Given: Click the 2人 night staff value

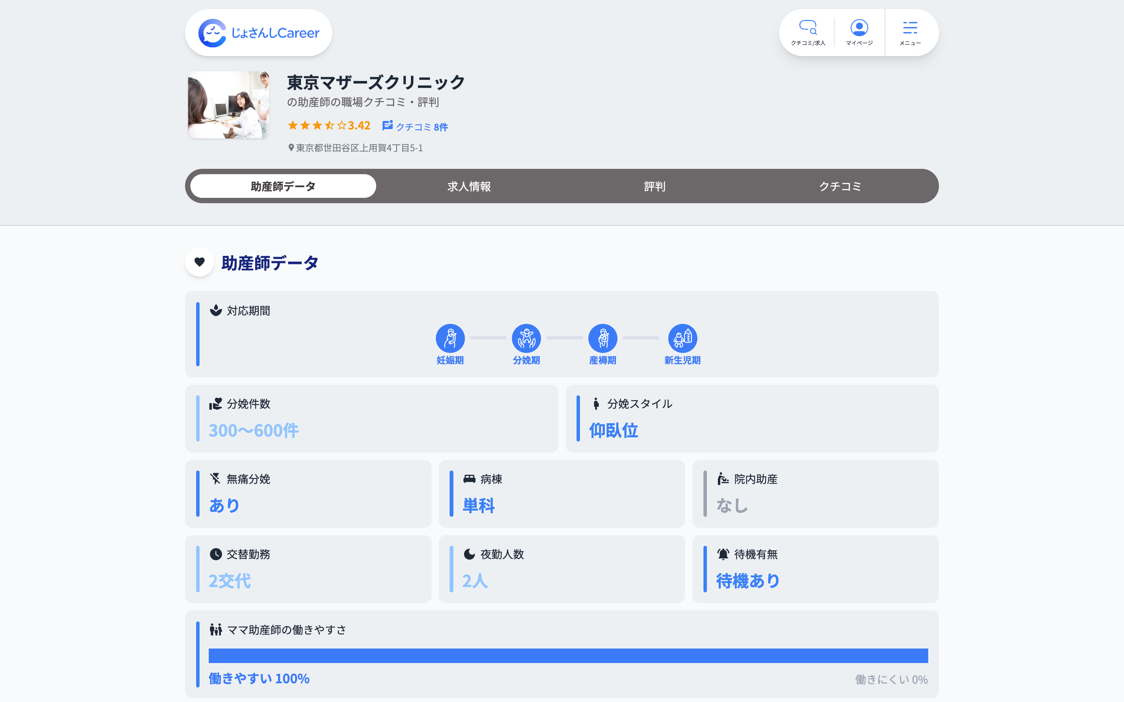Looking at the screenshot, I should point(475,581).
